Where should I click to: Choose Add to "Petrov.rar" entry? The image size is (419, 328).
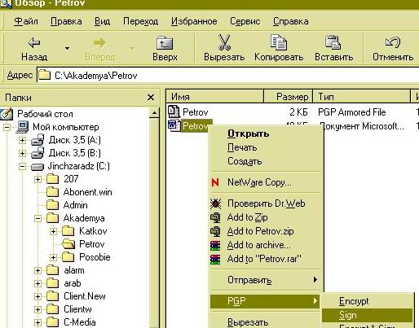(x=267, y=259)
